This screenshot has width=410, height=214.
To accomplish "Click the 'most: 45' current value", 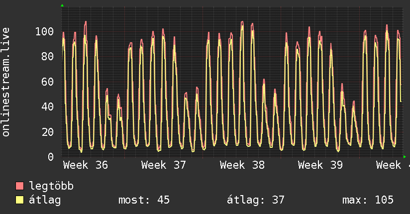I will tap(144, 200).
